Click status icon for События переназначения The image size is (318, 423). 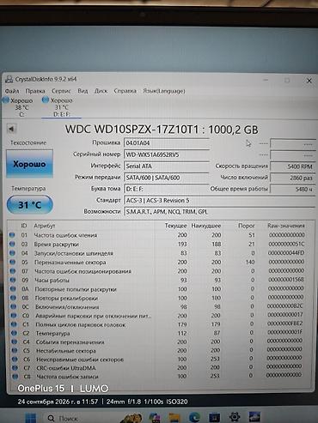15,342
